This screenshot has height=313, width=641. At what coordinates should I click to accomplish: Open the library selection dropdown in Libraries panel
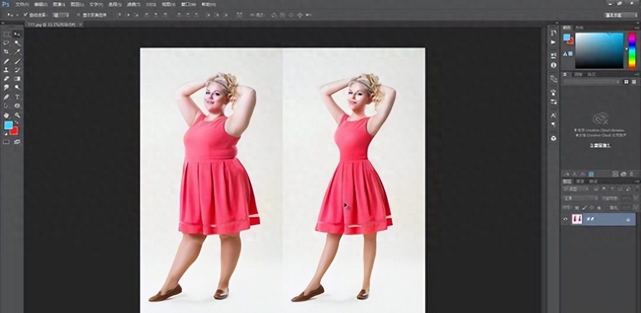(x=592, y=81)
